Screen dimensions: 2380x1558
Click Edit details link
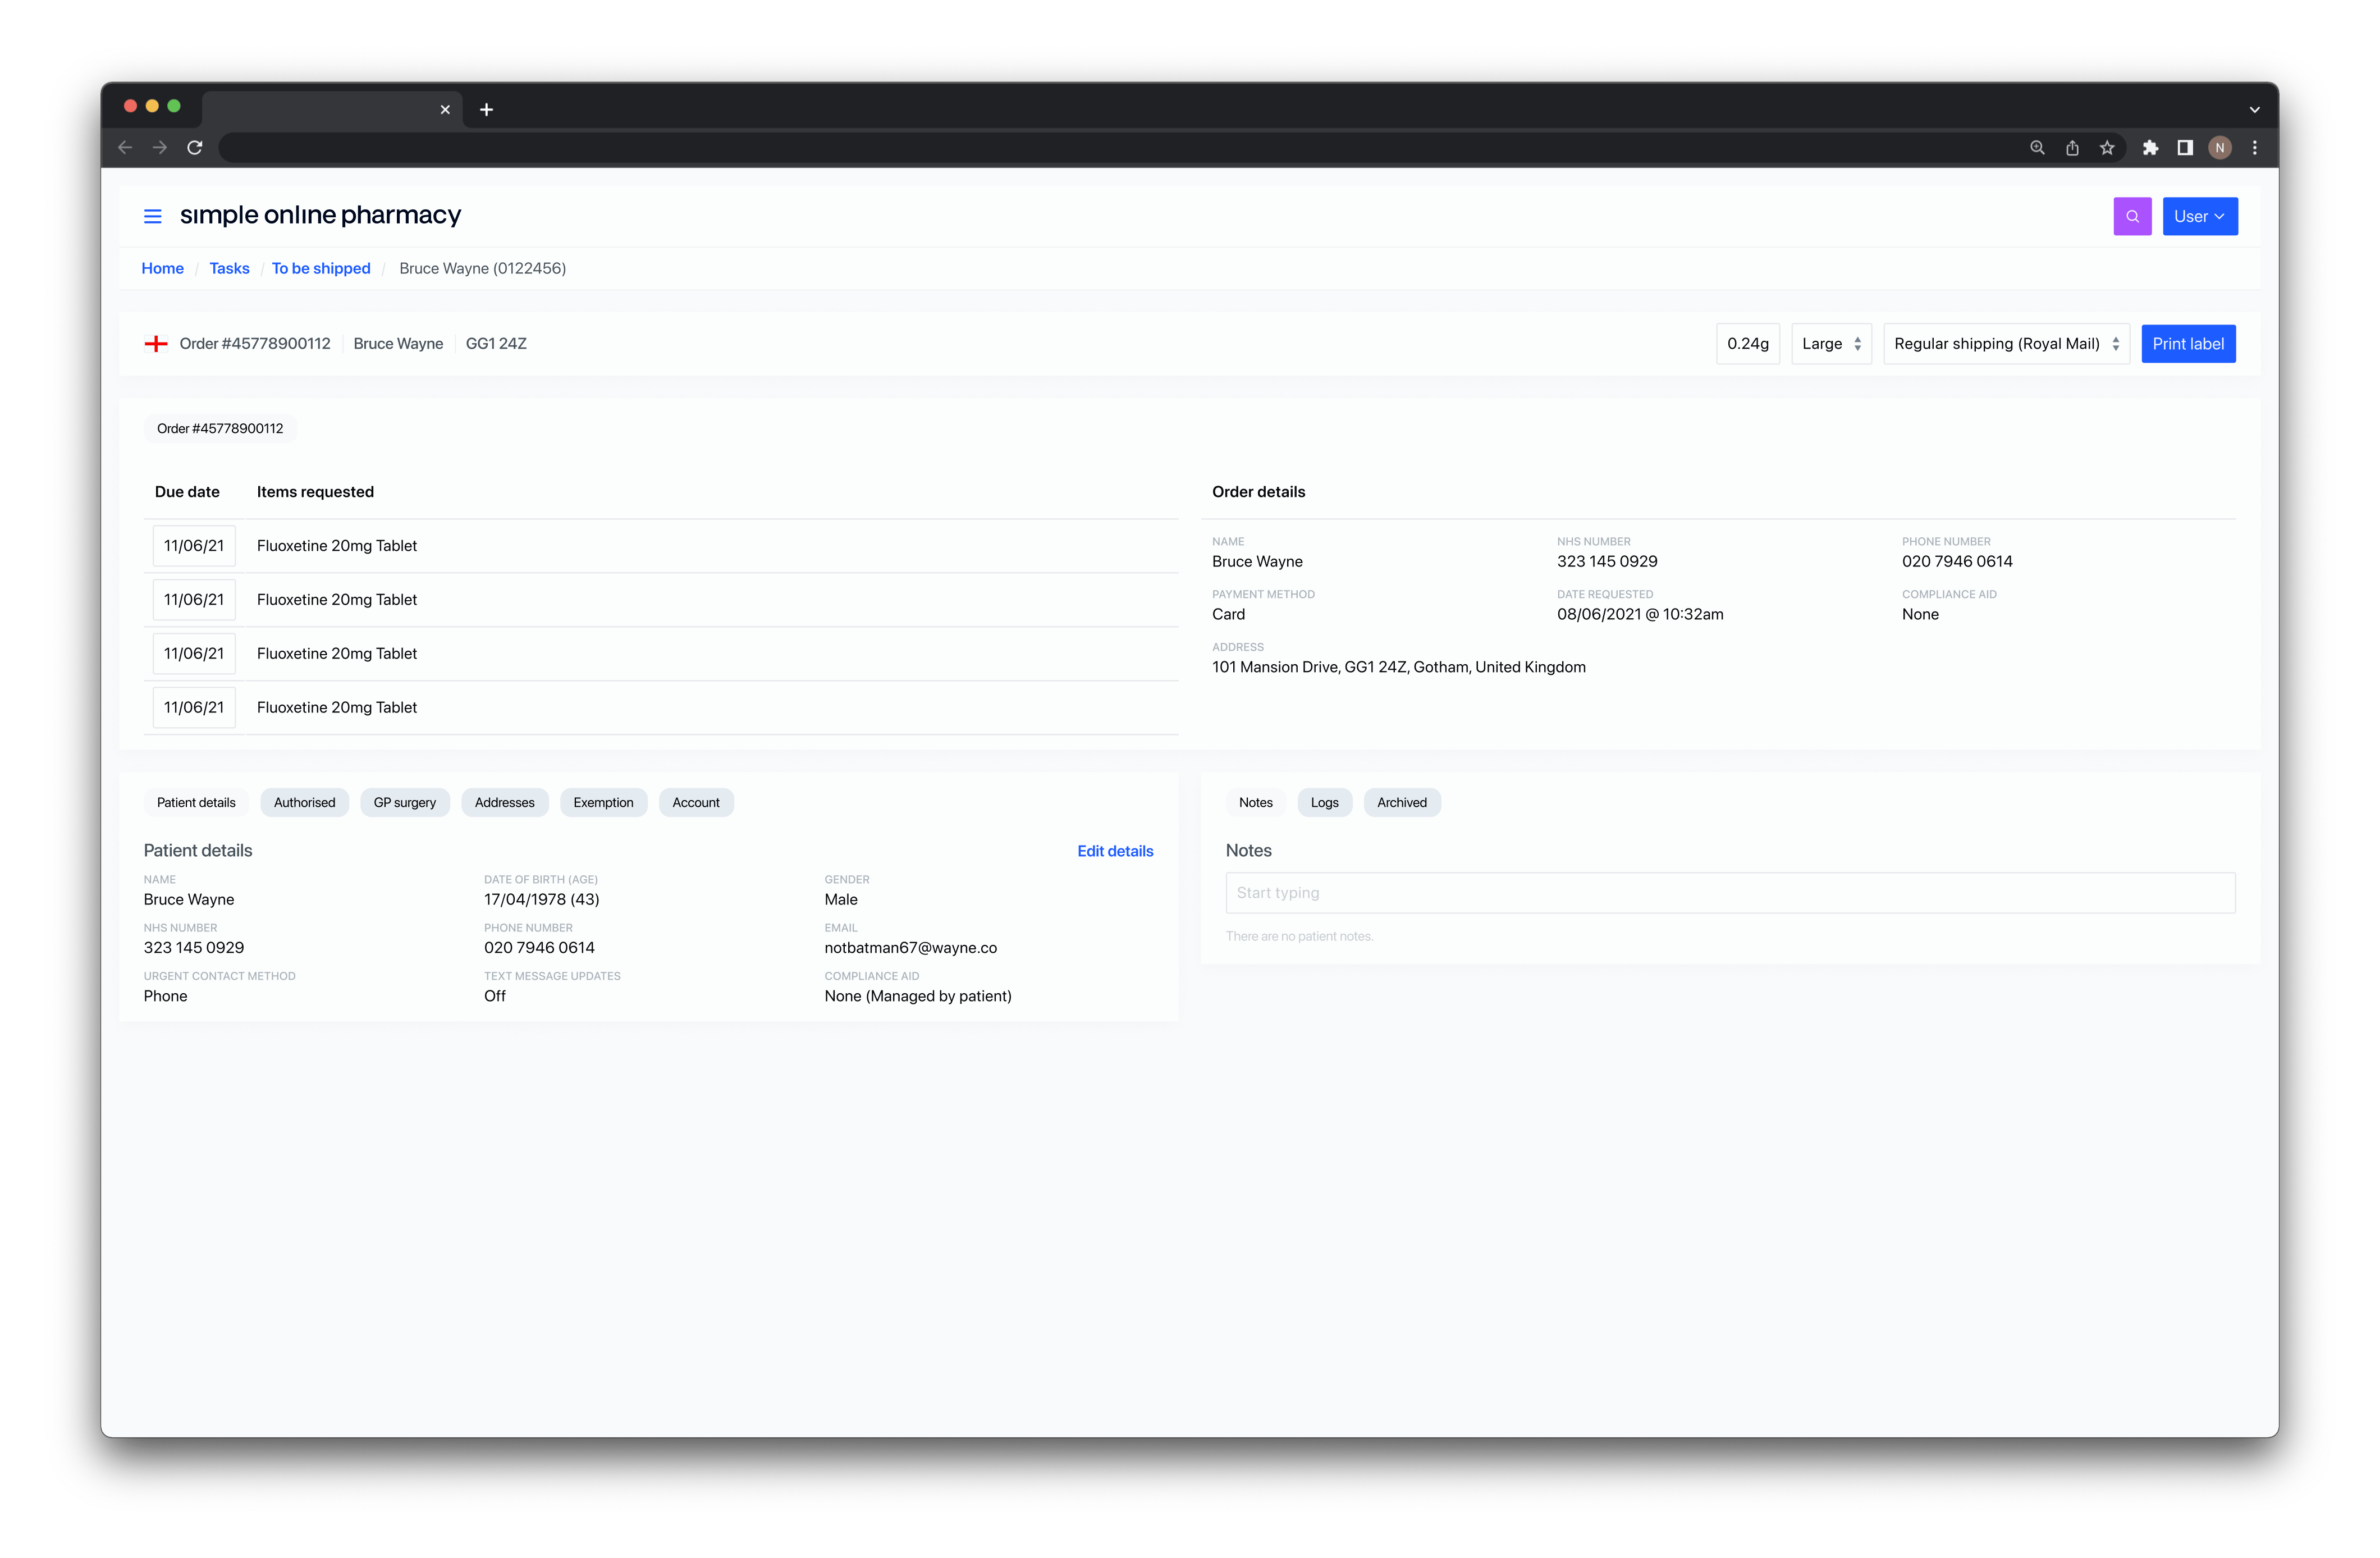click(x=1115, y=851)
